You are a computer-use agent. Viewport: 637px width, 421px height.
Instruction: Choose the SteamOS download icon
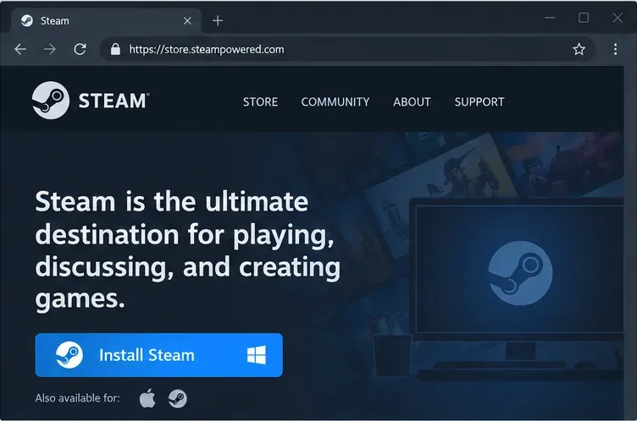(178, 398)
